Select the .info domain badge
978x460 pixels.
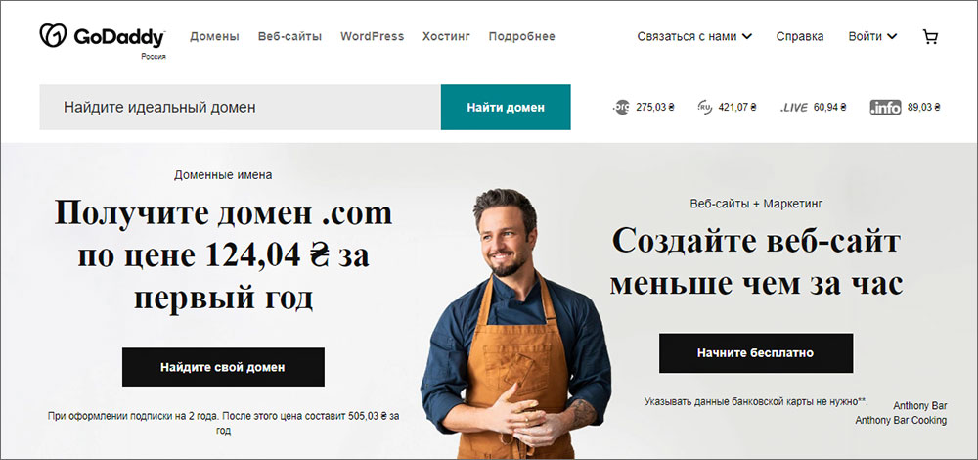pyautogui.click(x=886, y=108)
